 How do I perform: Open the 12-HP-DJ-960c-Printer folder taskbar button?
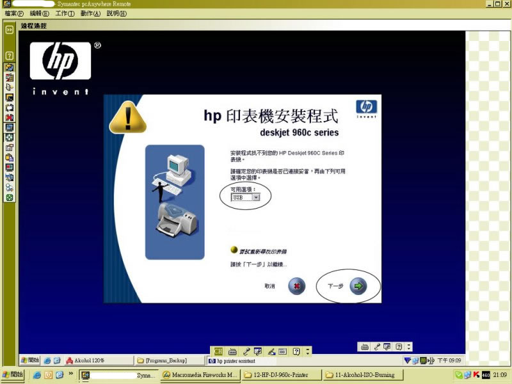282,375
